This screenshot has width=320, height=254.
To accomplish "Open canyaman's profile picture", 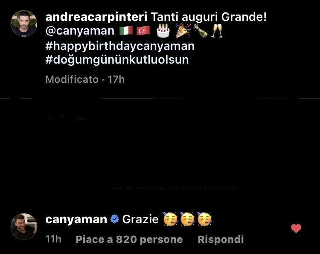I will click(x=24, y=226).
